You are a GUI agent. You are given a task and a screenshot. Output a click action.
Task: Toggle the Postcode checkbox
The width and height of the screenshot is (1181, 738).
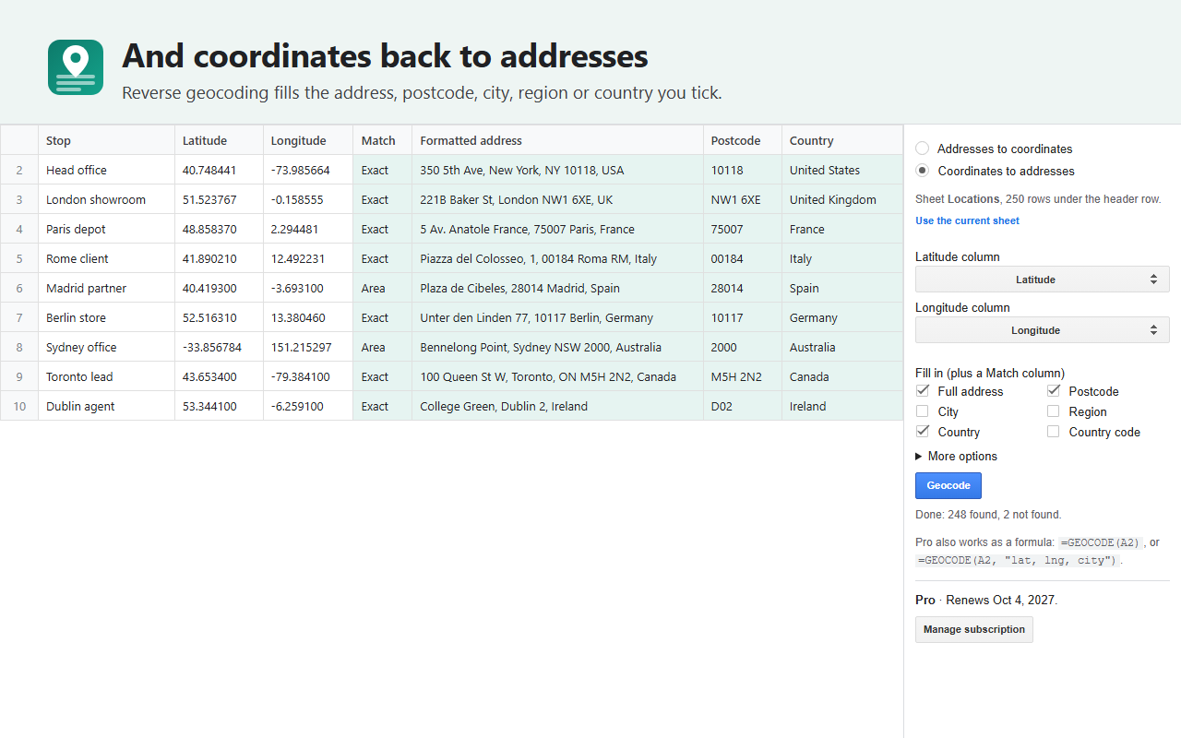[x=1053, y=391]
